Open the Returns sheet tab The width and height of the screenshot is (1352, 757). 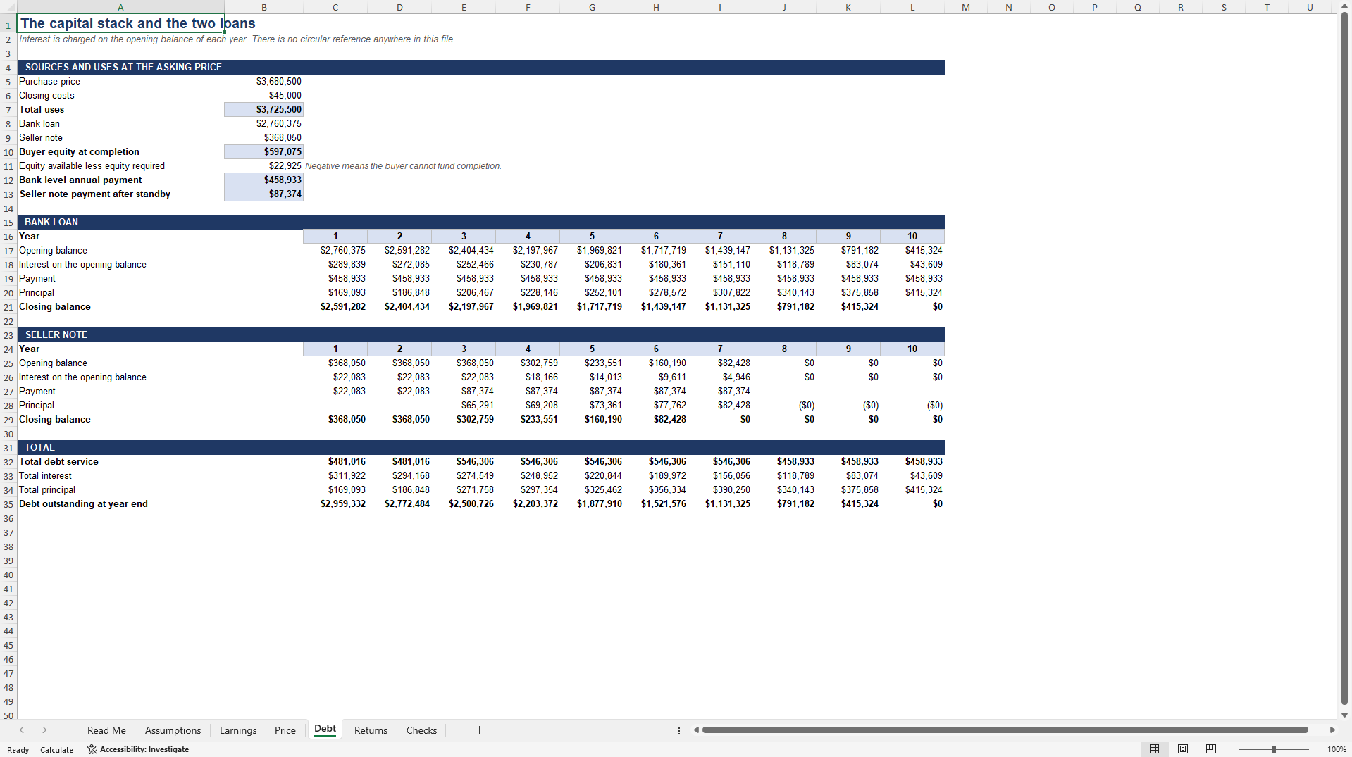click(371, 730)
